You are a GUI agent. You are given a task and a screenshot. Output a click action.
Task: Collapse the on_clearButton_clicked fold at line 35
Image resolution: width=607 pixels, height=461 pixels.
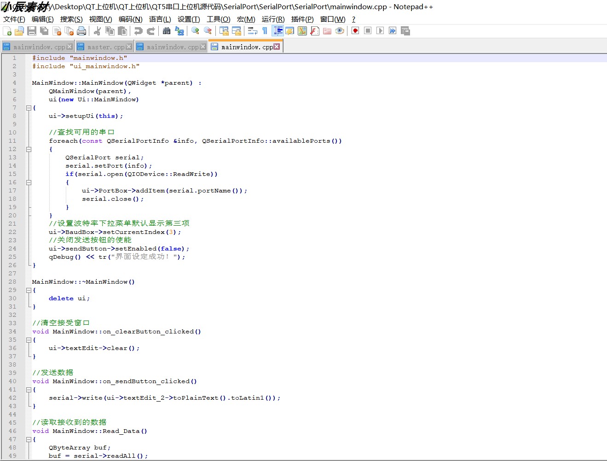(29, 340)
